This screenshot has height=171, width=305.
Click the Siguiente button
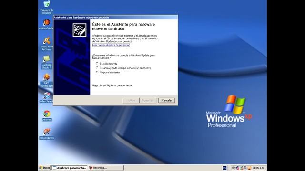tap(148, 100)
